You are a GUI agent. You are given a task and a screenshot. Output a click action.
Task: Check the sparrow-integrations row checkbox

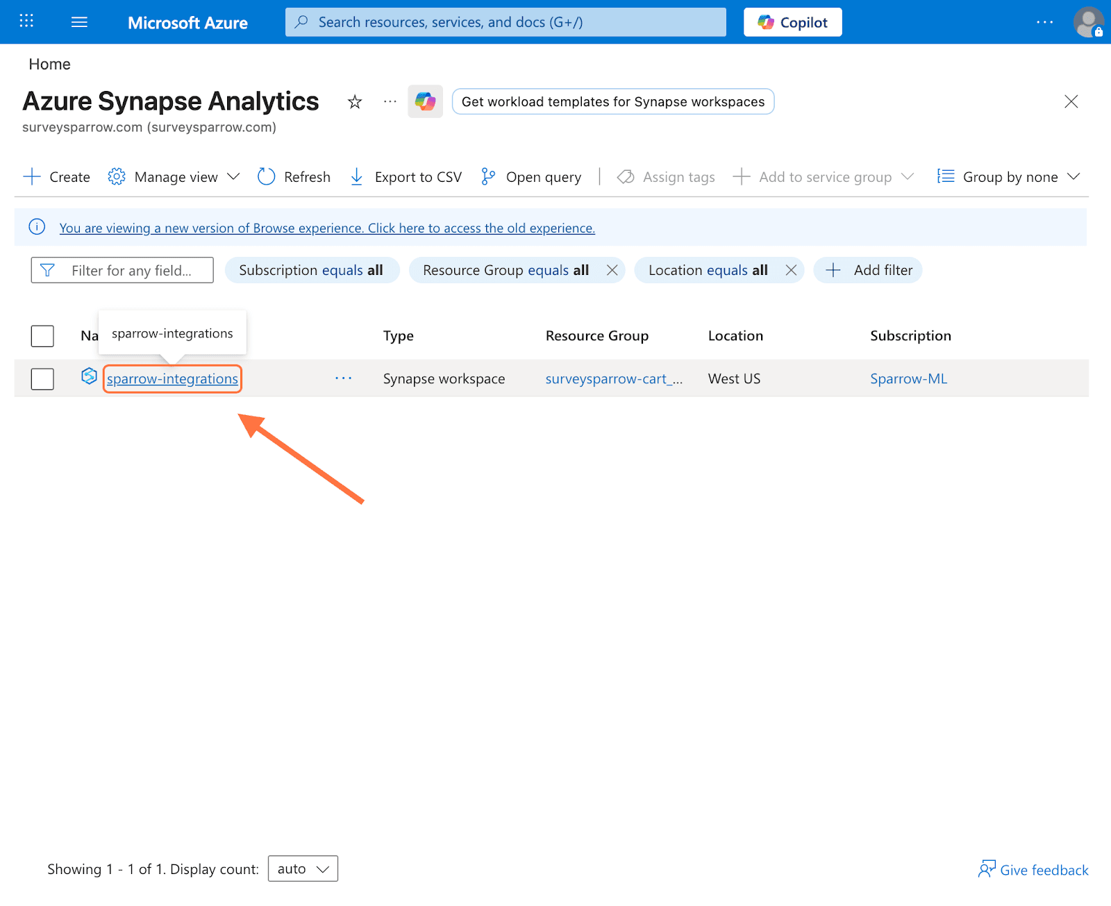[42, 379]
